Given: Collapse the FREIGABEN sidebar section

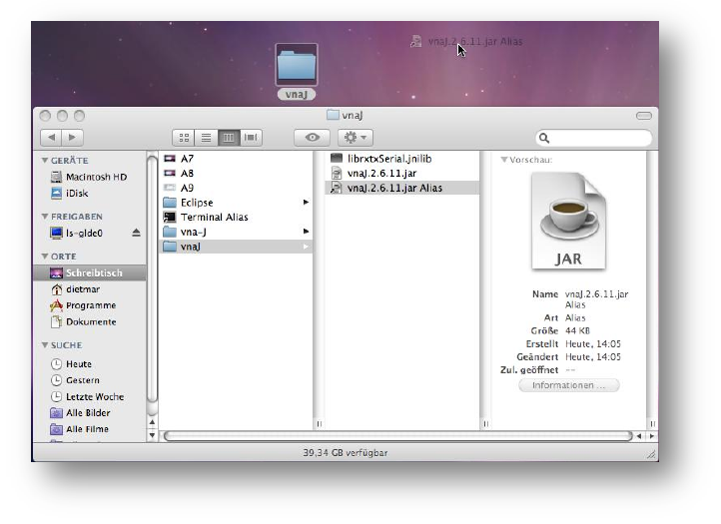Looking at the screenshot, I should point(45,216).
